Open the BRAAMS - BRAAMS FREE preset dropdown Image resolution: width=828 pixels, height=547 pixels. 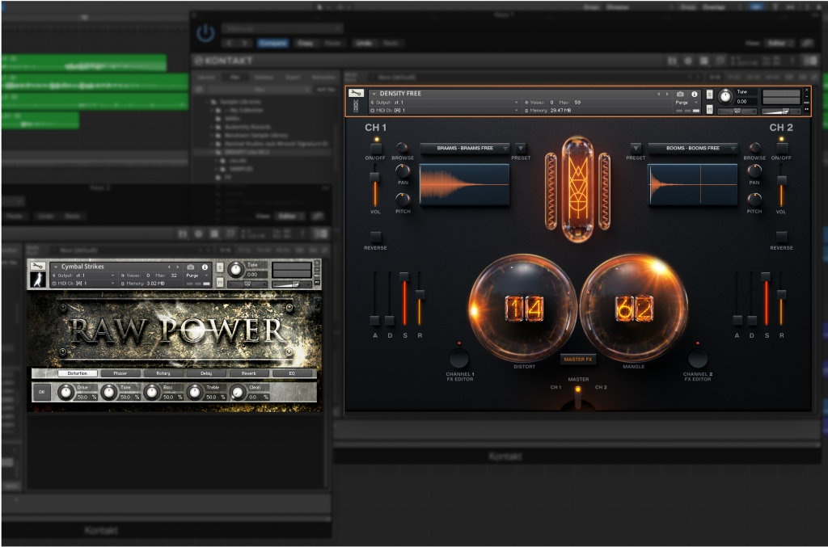465,148
